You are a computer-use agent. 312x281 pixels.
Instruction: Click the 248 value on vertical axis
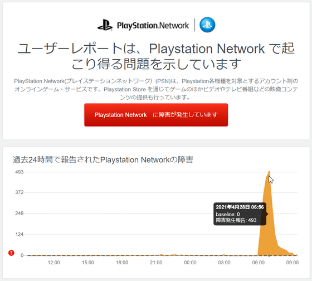[x=19, y=214]
